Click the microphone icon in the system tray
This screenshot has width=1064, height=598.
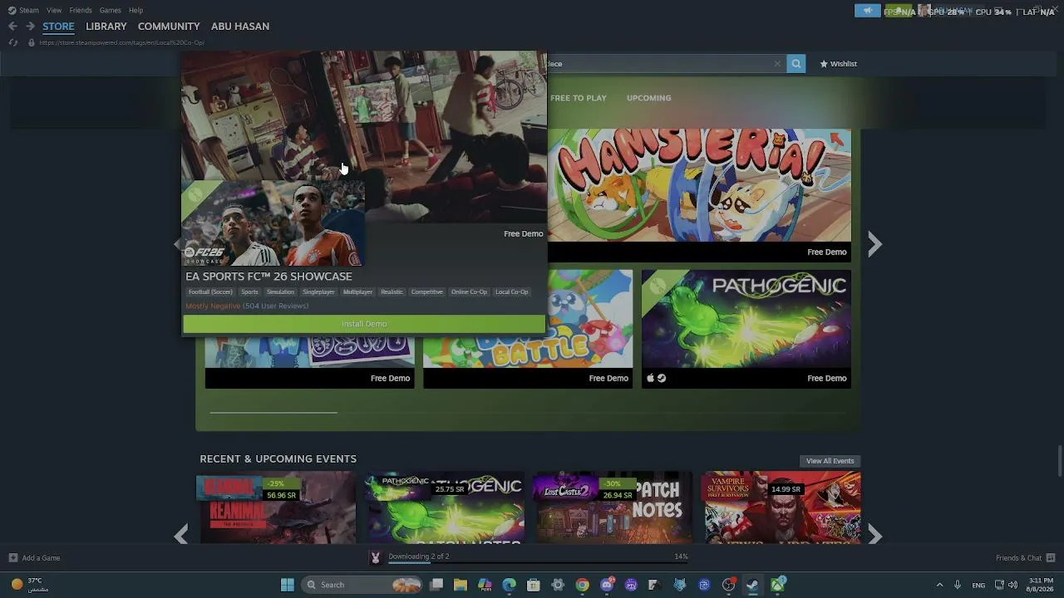click(958, 585)
